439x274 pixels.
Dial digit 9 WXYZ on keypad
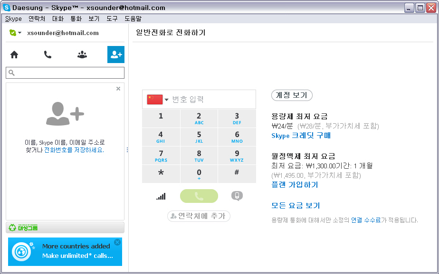237,156
